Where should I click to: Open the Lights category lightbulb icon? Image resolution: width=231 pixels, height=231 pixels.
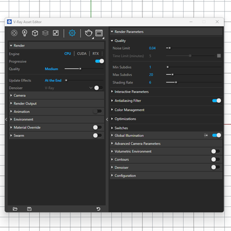(25, 33)
